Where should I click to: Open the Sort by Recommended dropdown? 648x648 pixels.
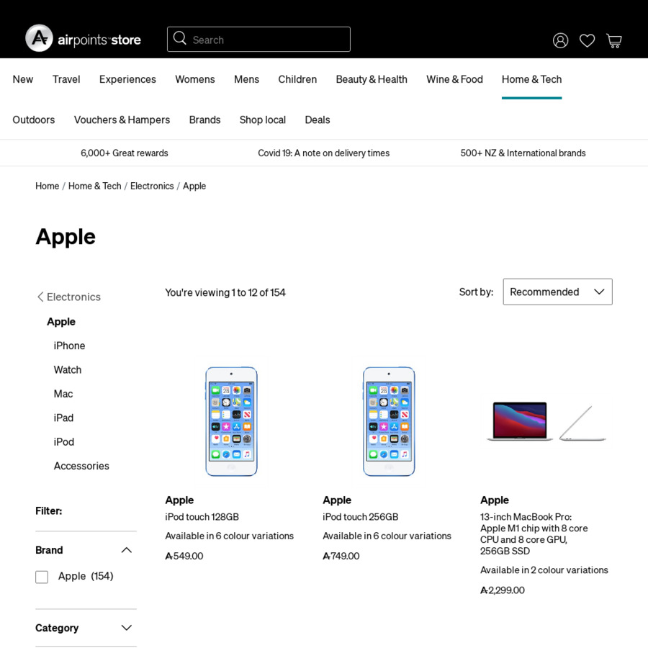[x=557, y=292]
